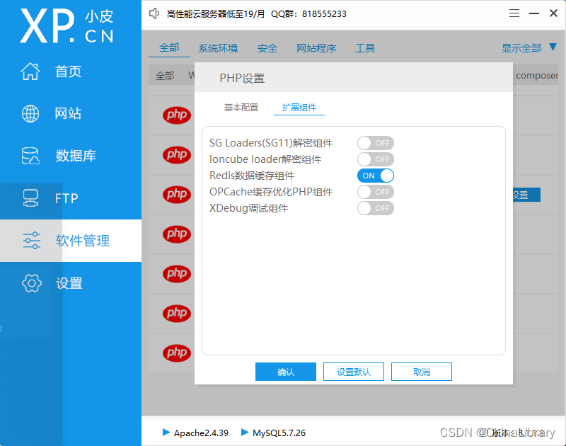
Task: Click the speaker icon in the title bar
Action: tap(154, 13)
